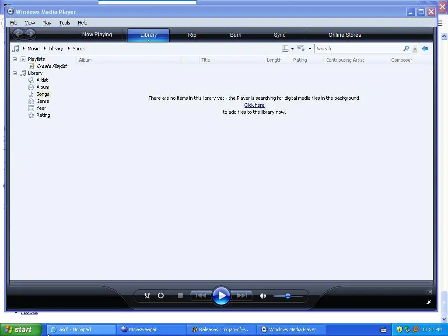Sort by Rating column header
Viewport: 448px width, 336px height.
click(307, 60)
